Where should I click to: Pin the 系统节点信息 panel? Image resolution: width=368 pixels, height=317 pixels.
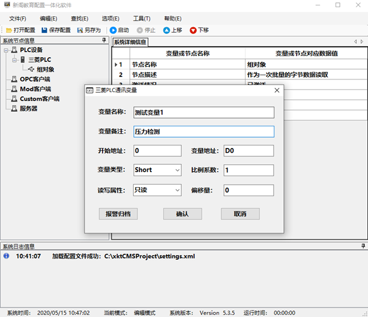pos(104,40)
